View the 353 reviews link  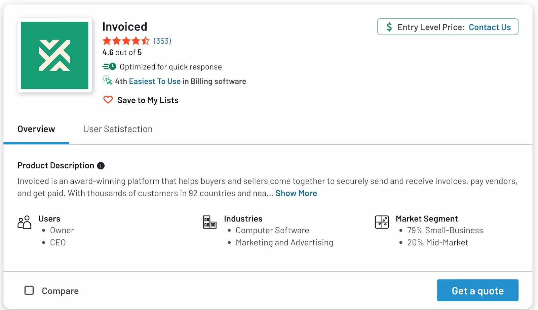click(x=162, y=41)
